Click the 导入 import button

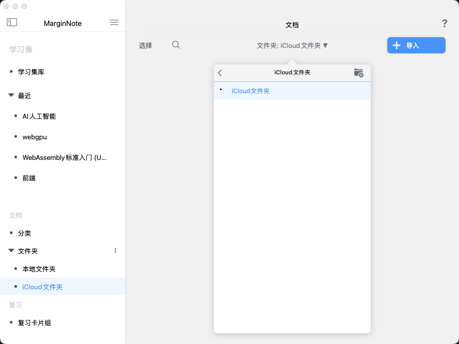click(x=416, y=45)
